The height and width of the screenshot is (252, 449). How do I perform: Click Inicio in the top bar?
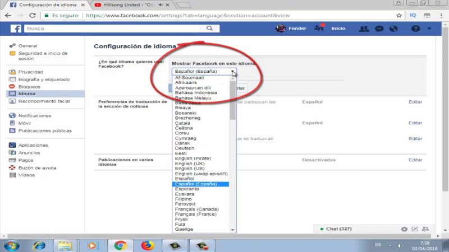[x=338, y=29]
